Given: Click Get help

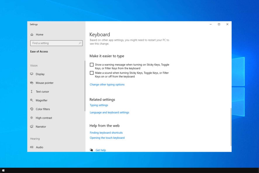Looking at the screenshot, I should (x=101, y=150).
